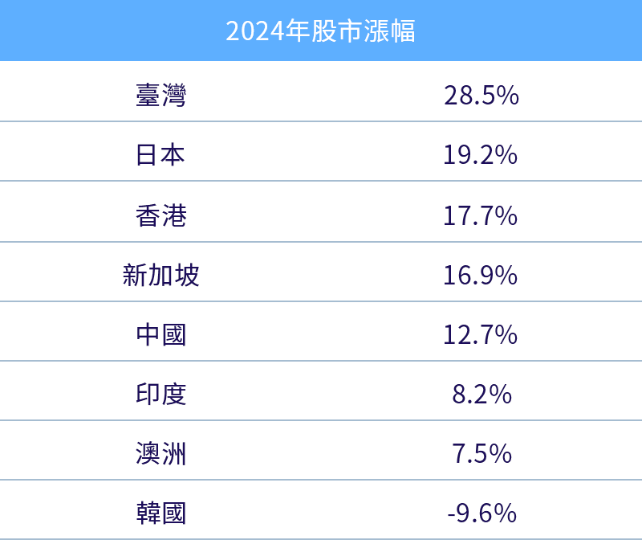Click the 2024年股市漲幅 table header
Viewport: 642px width, 540px height.
320,31
